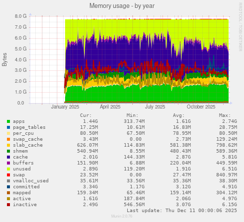This screenshot has height=222, width=244.
Task: Click the cache dark blue swatch
Action: (8, 157)
